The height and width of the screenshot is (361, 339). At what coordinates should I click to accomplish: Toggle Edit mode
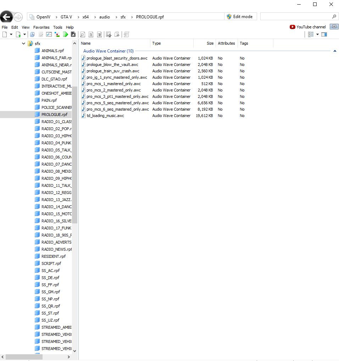pos(240,17)
